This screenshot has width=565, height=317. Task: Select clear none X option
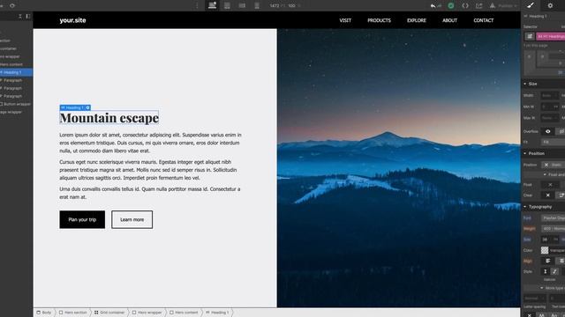[547, 195]
